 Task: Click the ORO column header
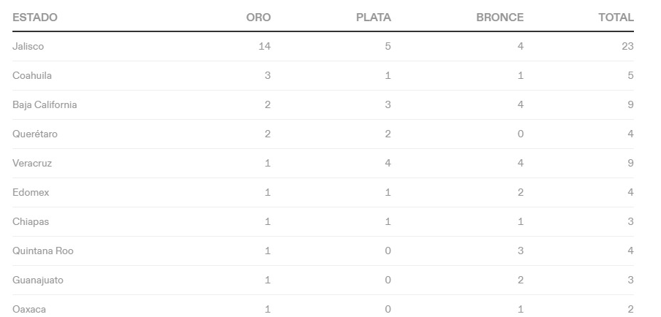[258, 18]
